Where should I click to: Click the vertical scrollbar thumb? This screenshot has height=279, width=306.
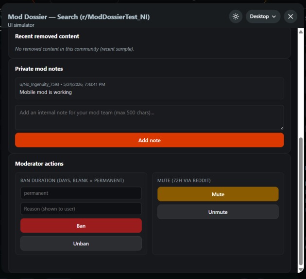tap(301, 202)
